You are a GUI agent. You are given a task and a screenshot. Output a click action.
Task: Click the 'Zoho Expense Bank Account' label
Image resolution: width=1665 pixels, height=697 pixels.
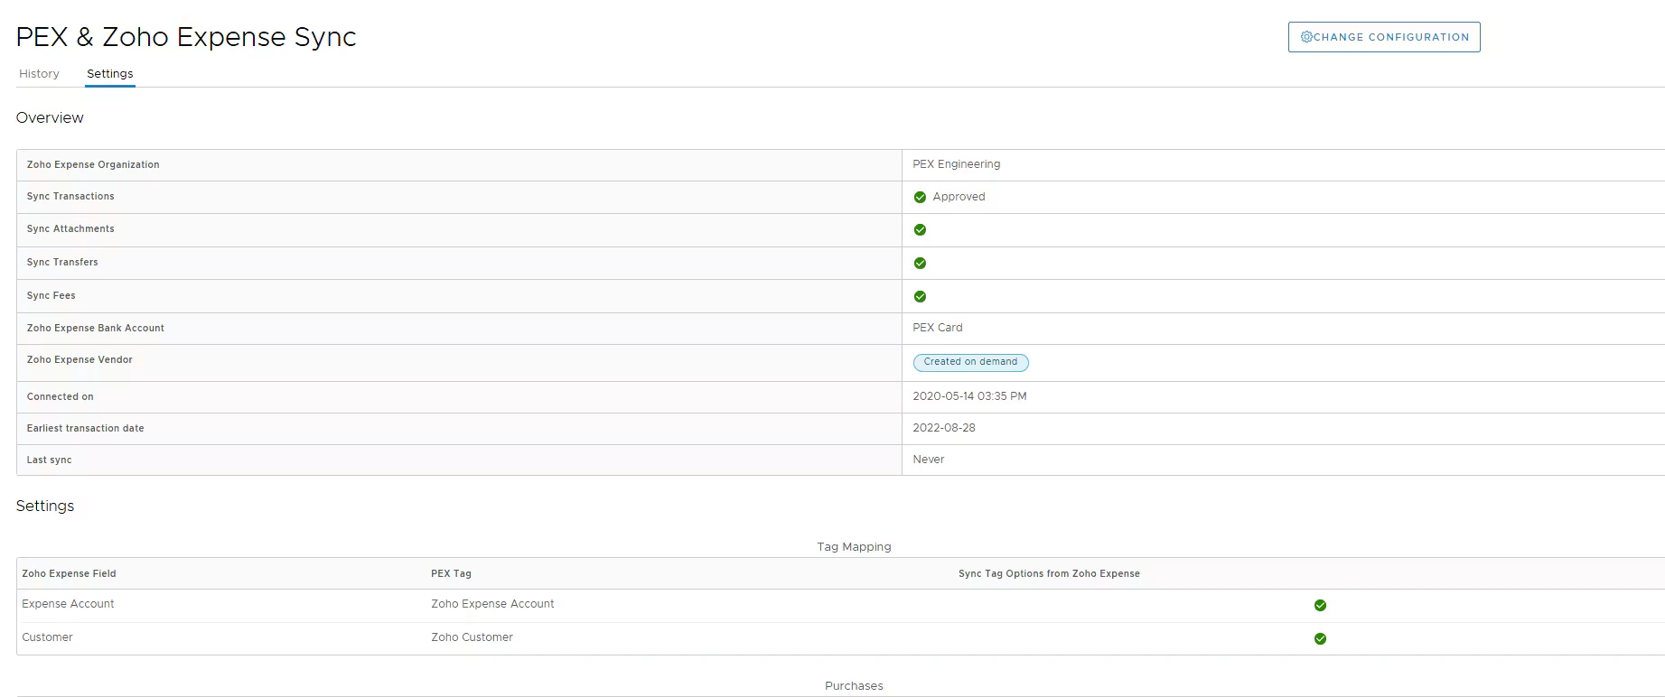point(96,329)
